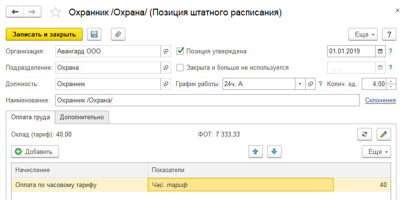Open the 'Еще' menu above the accruals table

(376, 151)
